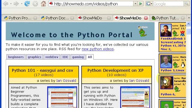Open the FoodAndDrink link on Ian's card
This screenshot has height=108, width=192.
[173, 39]
